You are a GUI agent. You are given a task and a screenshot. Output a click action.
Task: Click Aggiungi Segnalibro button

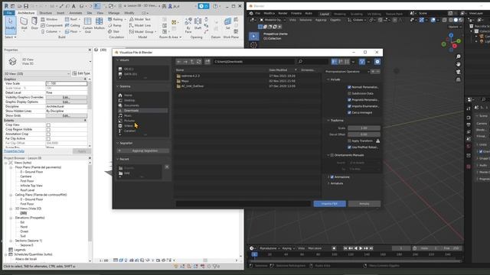click(143, 150)
